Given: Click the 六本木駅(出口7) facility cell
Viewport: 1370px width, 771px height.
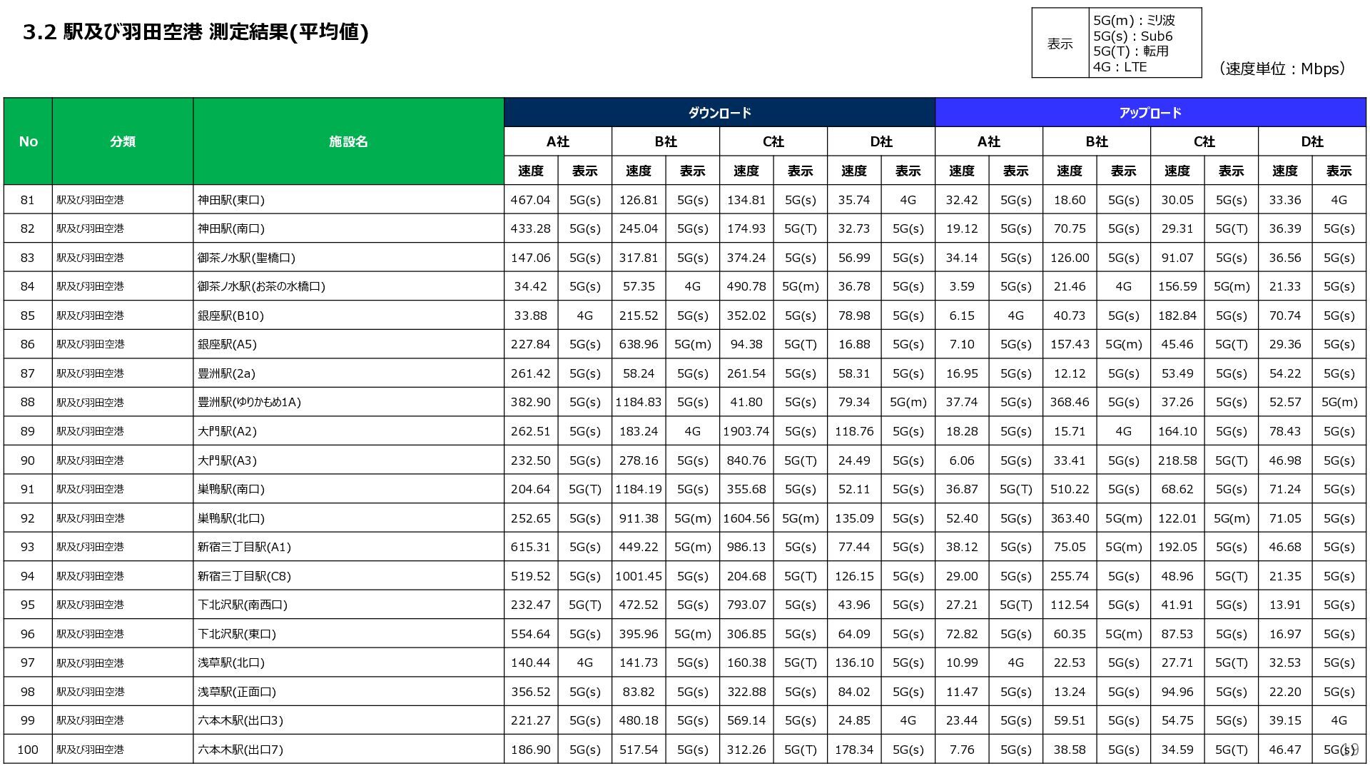Looking at the screenshot, I should [240, 750].
